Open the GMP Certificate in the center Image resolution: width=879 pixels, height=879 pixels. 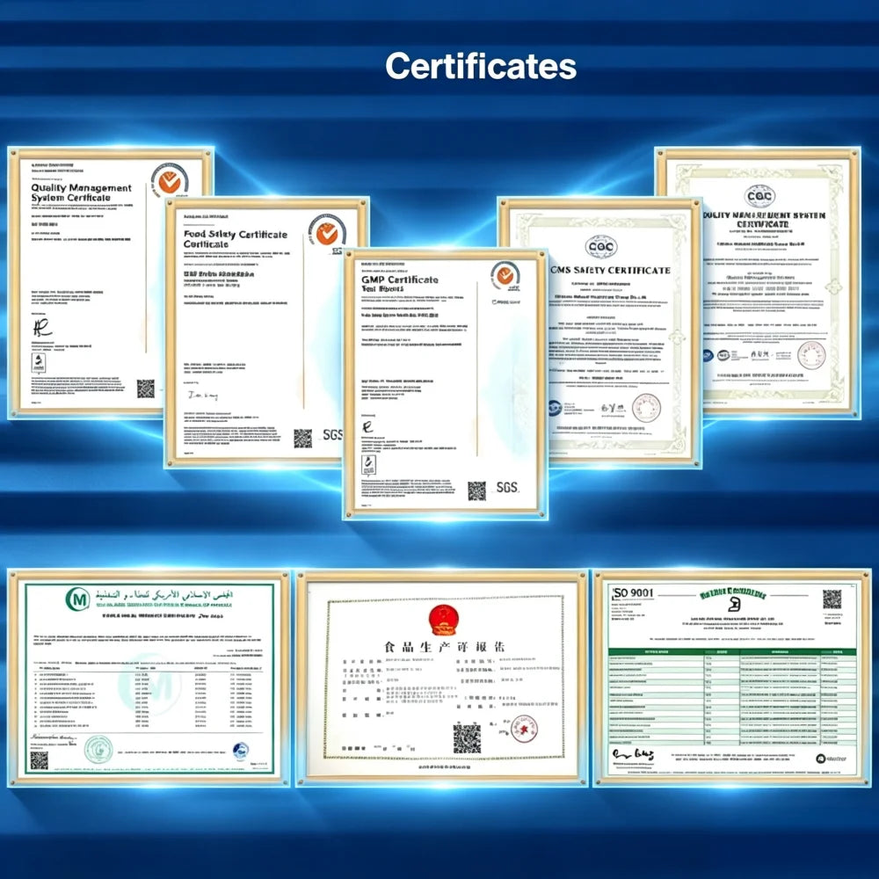(x=445, y=384)
